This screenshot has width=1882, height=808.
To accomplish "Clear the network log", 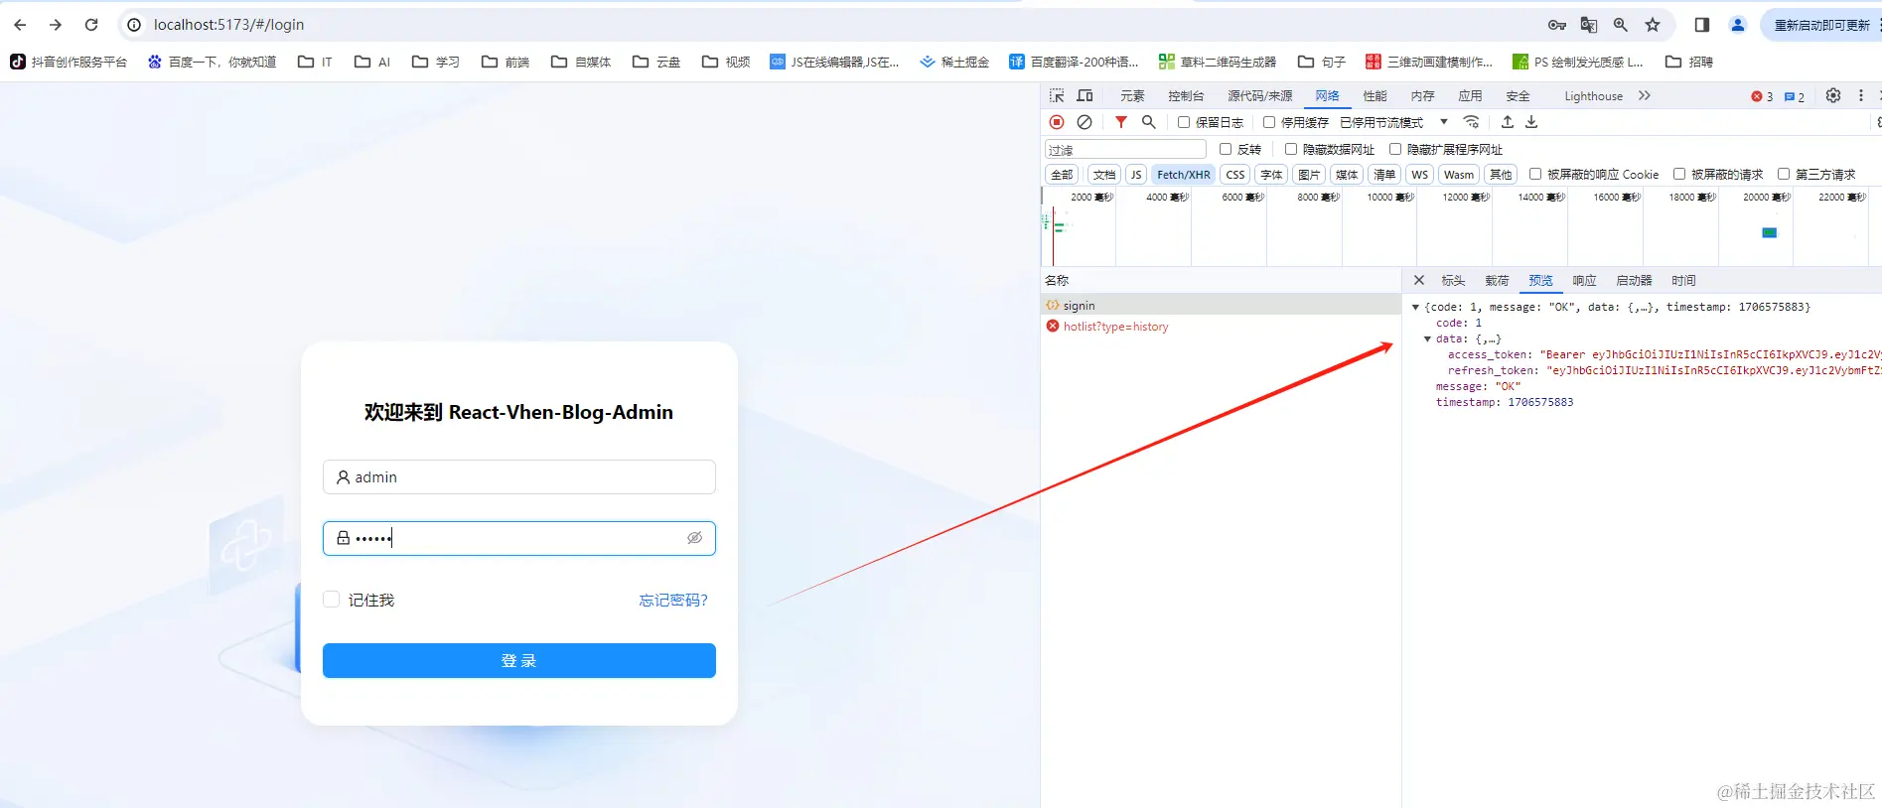I will [1085, 122].
